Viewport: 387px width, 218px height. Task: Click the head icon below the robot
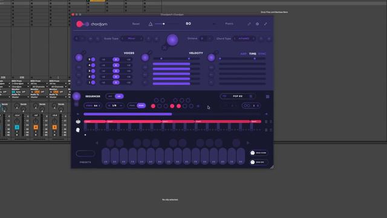point(78,130)
